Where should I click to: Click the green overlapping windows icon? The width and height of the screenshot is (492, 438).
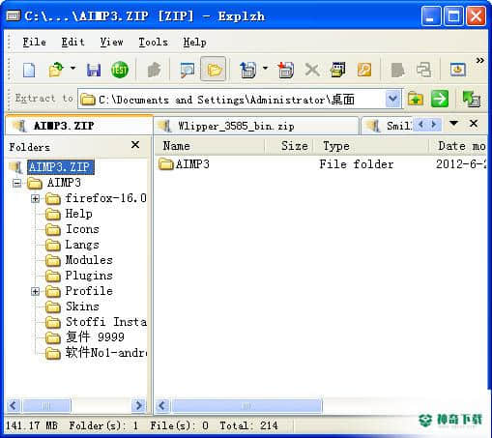click(472, 99)
